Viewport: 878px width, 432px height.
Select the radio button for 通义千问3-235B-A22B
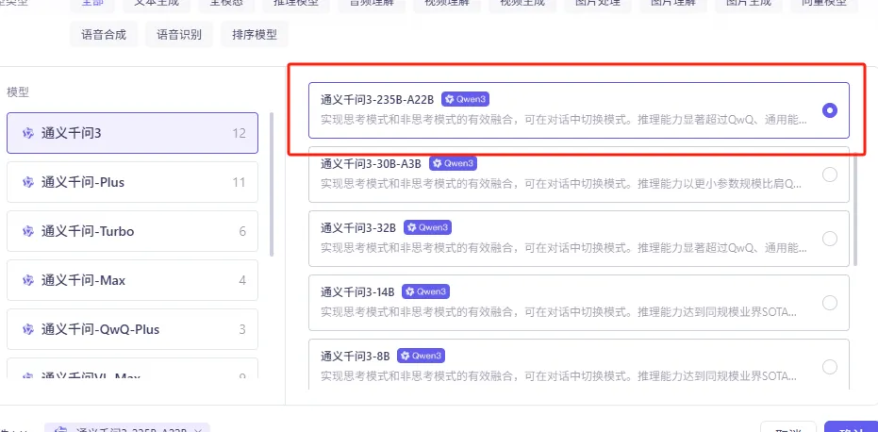(829, 110)
